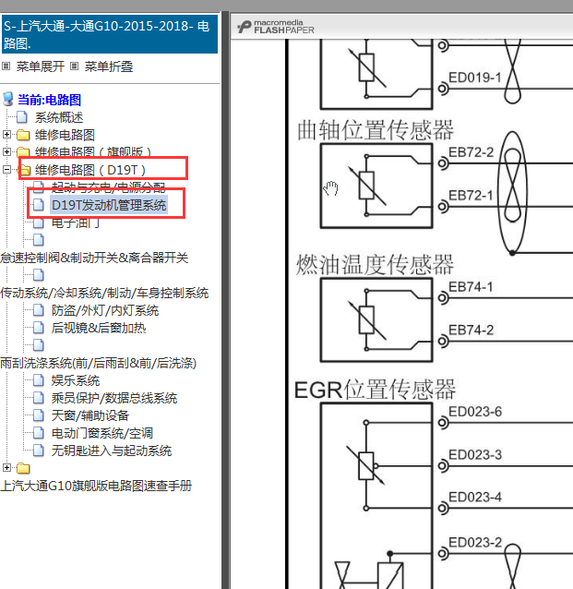This screenshot has height=589, width=573.
Task: Expand the 上汽大通G10旗舰版电路图速查手册 folder plus box
Action: [6, 468]
